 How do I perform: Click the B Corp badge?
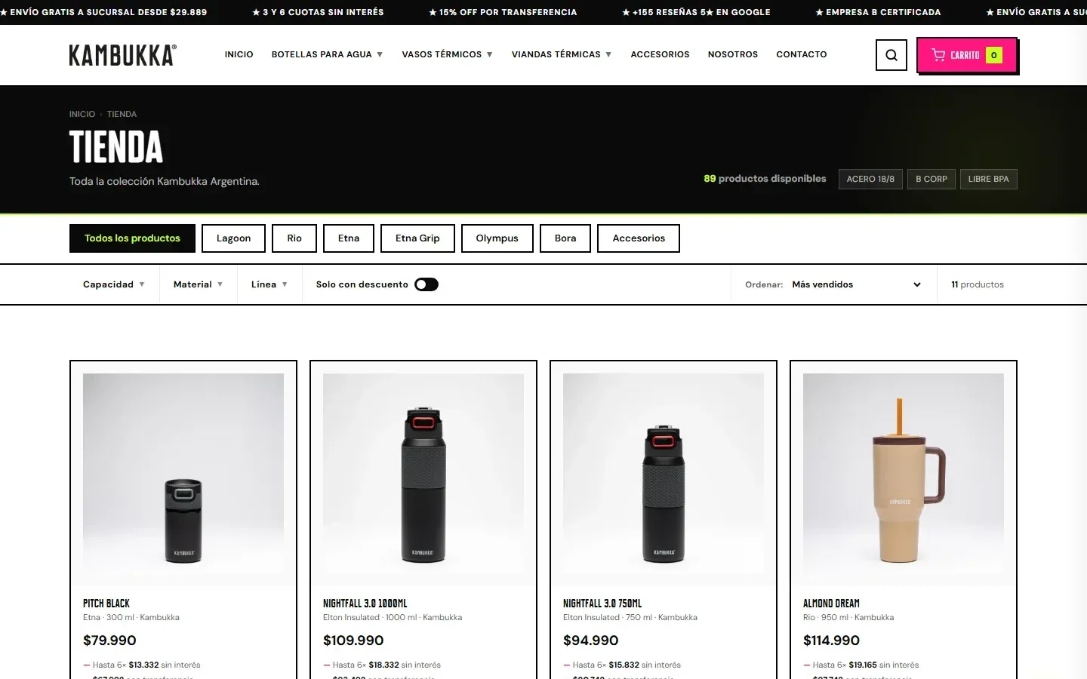click(931, 179)
